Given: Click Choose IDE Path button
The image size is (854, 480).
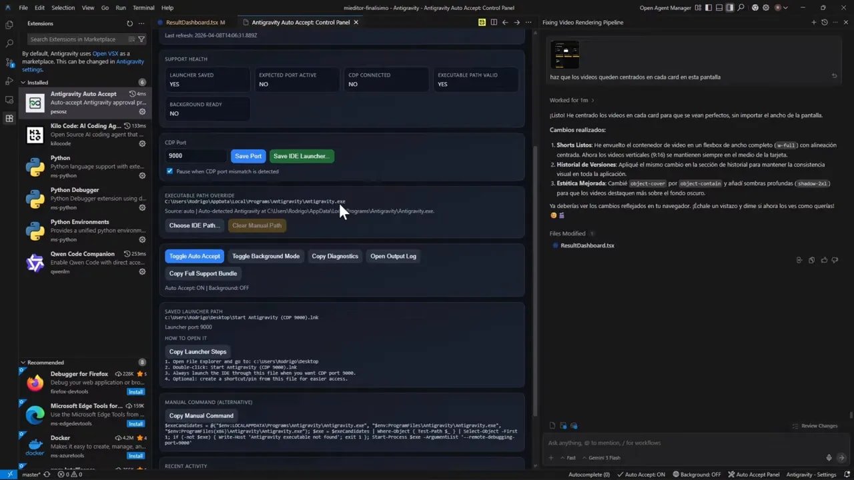Looking at the screenshot, I should 195,225.
